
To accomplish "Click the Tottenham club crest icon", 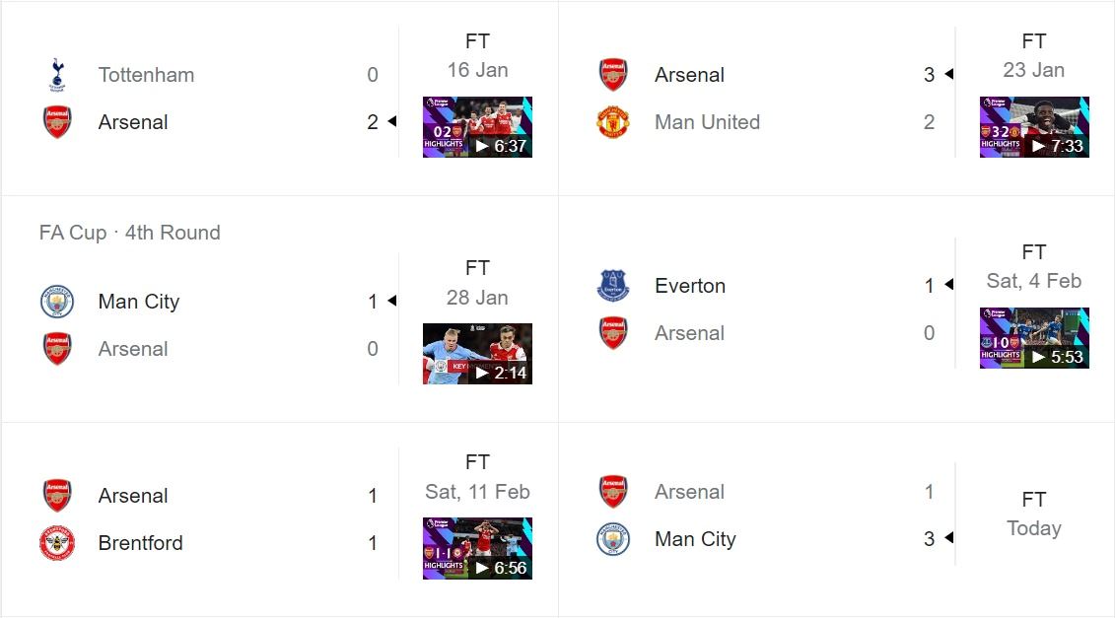I will pyautogui.click(x=56, y=74).
